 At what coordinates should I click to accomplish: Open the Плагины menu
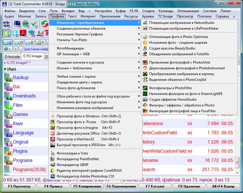point(204,17)
